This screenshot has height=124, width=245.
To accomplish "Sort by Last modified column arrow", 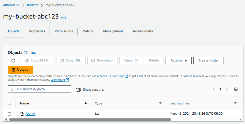I will (x=235, y=103).
